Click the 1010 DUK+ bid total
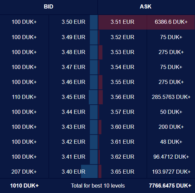195x193 pixels. pos(24,186)
